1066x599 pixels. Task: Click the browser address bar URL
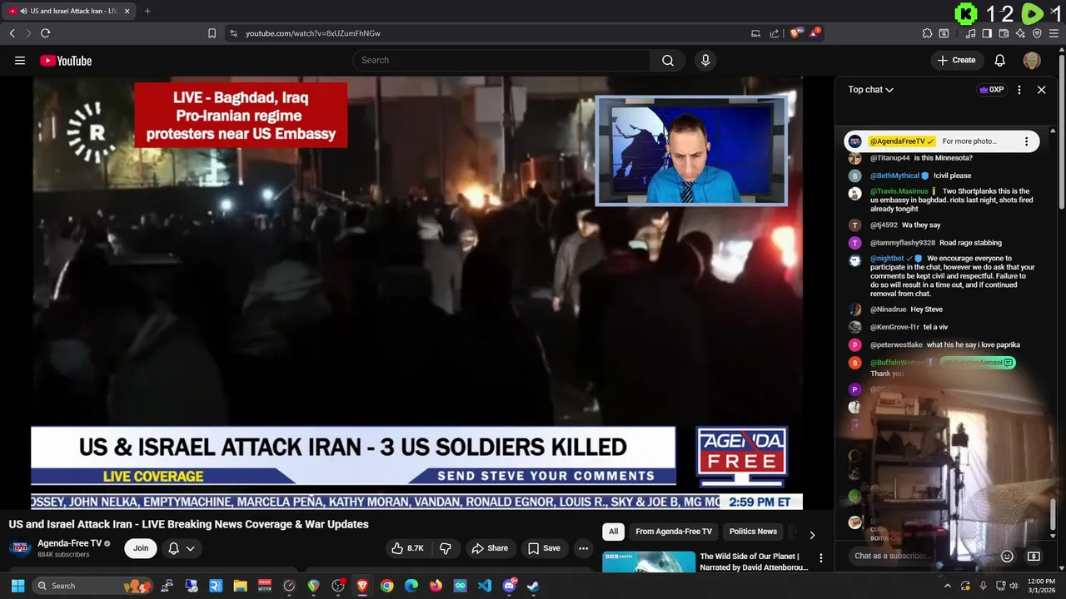313,33
